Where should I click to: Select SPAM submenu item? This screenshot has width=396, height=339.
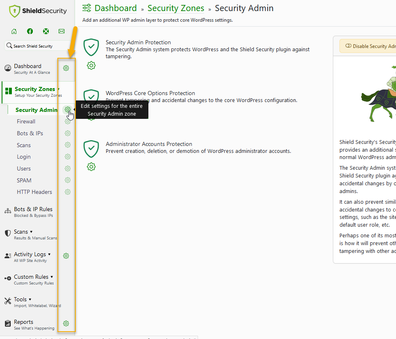24,180
